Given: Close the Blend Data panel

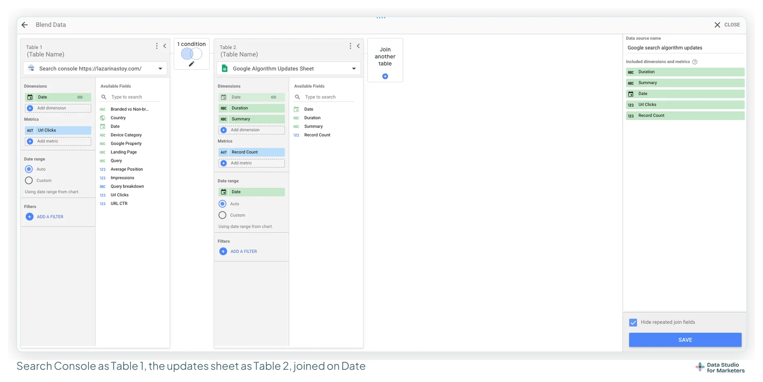Looking at the screenshot, I should pyautogui.click(x=727, y=25).
